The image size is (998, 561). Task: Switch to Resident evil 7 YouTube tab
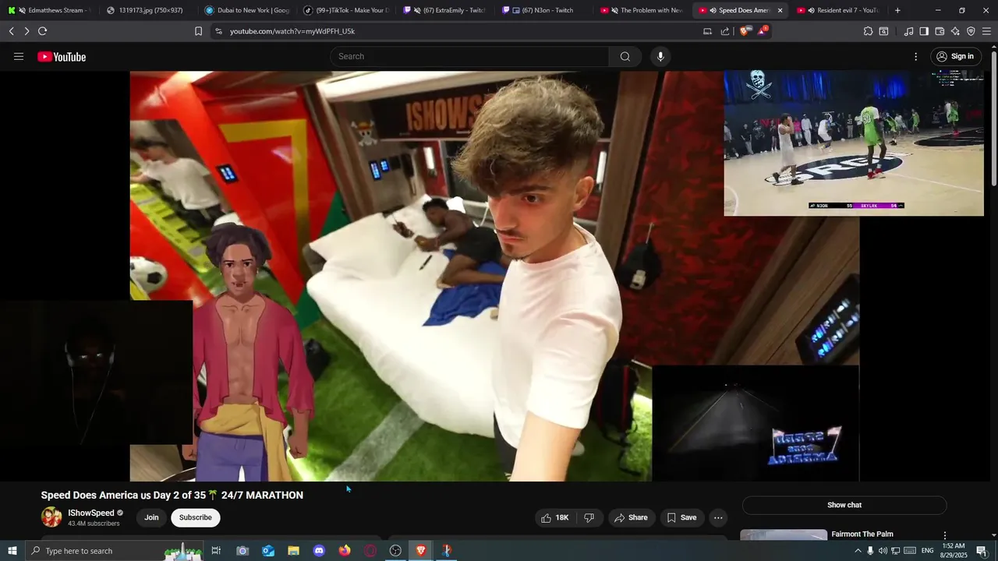click(839, 10)
